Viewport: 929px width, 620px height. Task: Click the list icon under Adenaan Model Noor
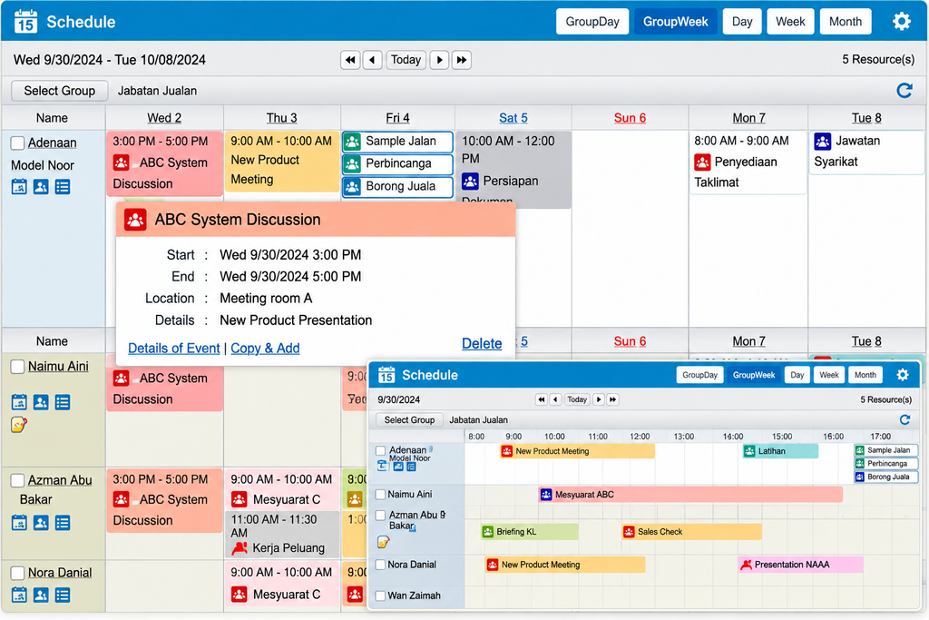click(63, 187)
